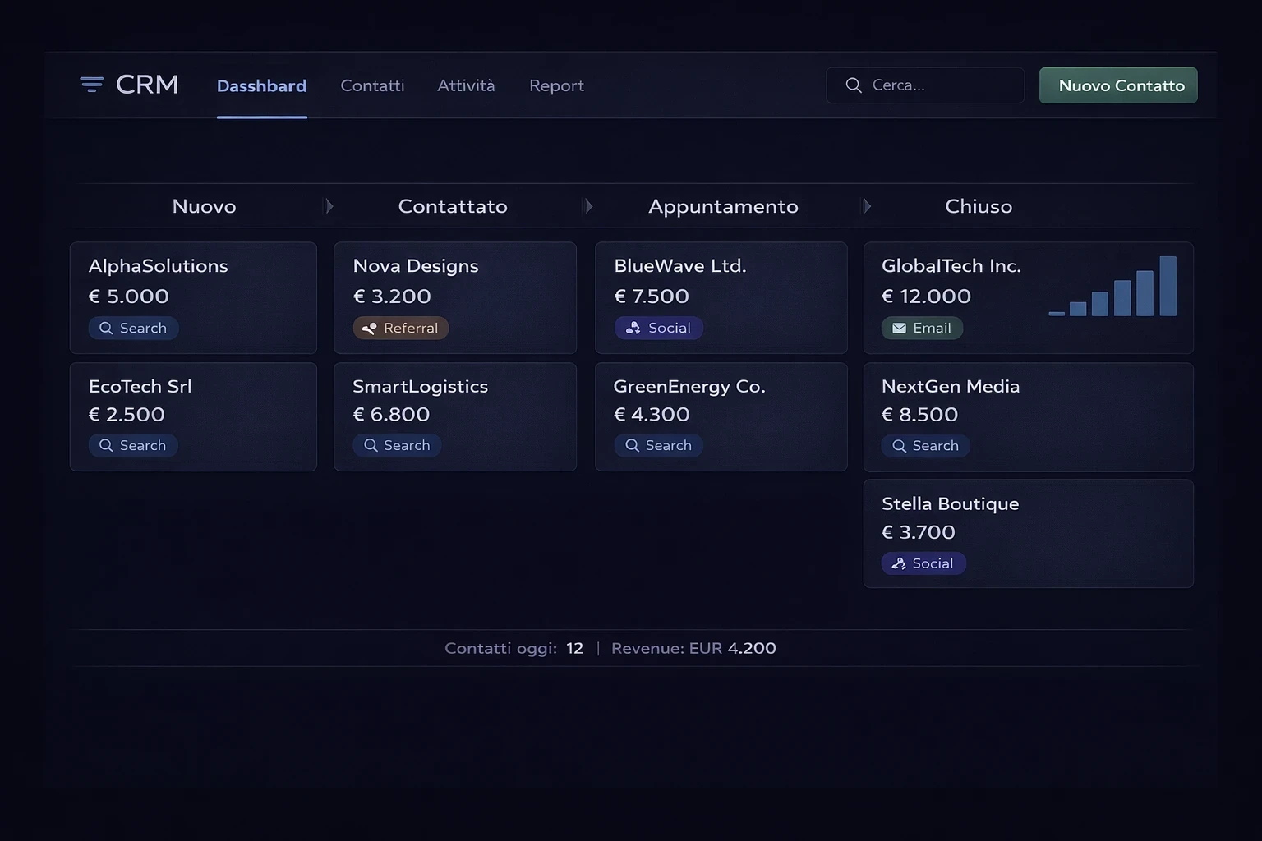1262x841 pixels.
Task: Click the Social tag on BlueWave Ltd.
Action: tap(659, 329)
